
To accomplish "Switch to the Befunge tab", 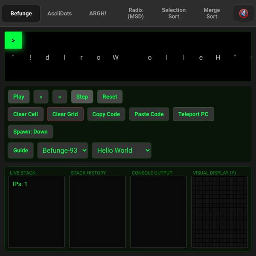I will pos(21,13).
